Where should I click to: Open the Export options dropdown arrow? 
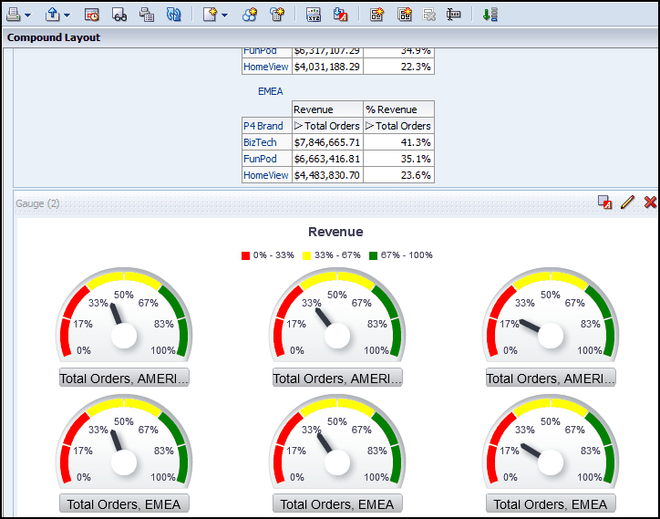click(x=67, y=16)
